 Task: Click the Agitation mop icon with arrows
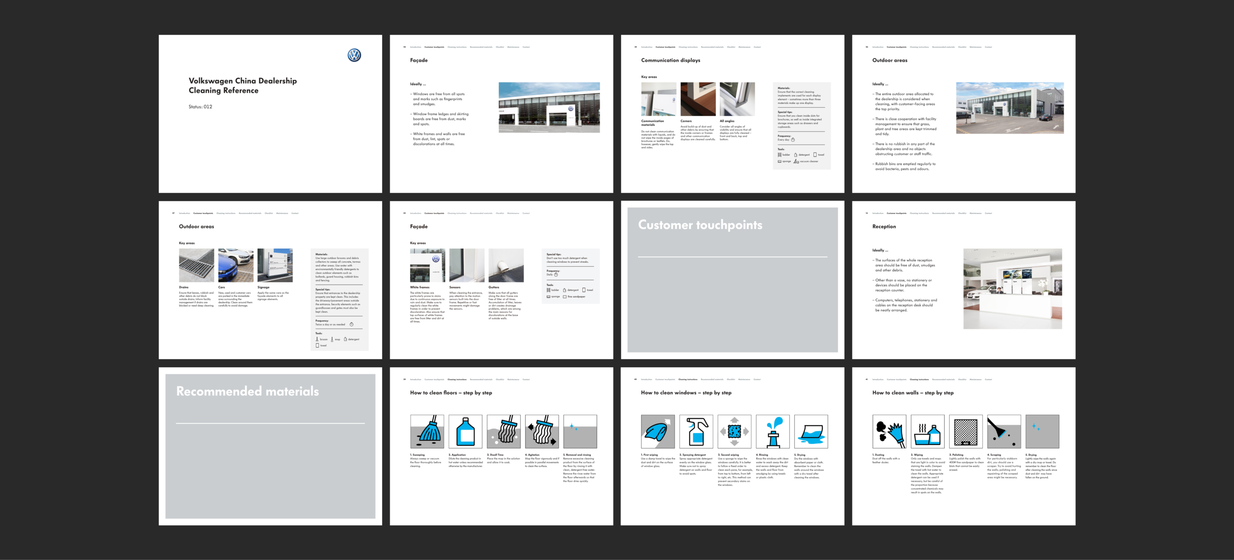coord(542,432)
